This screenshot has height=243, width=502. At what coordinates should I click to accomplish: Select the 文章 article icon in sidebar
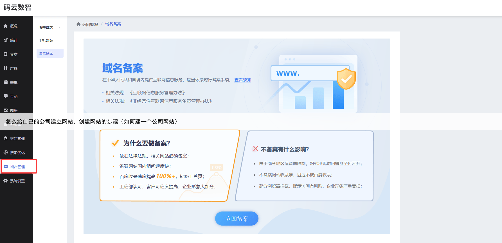[x=5, y=54]
